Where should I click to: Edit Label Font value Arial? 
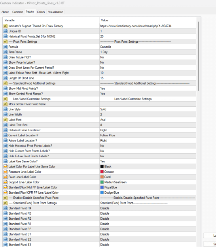pyautogui.click(x=148, y=120)
